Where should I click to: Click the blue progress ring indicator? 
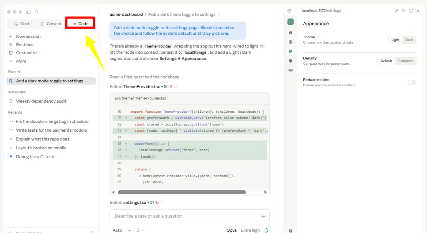pyautogui.click(x=266, y=230)
